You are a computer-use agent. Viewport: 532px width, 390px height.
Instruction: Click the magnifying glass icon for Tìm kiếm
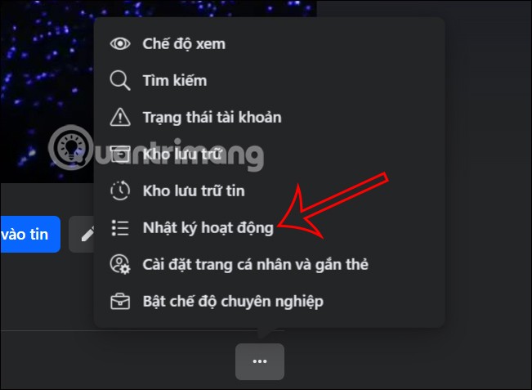coord(120,81)
